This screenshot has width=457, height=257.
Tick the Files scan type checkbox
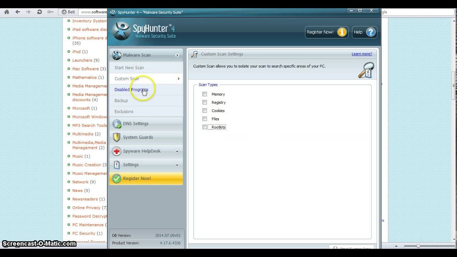[205, 119]
